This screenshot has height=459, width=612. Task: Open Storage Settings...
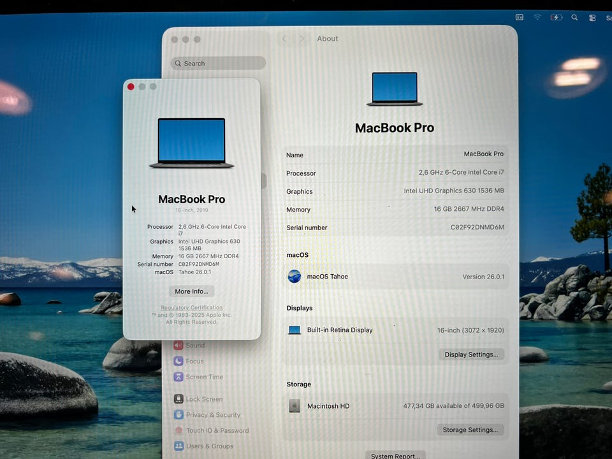470,430
